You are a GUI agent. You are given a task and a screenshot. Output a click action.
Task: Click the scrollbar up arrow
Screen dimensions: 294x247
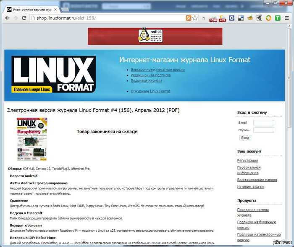(289, 26)
